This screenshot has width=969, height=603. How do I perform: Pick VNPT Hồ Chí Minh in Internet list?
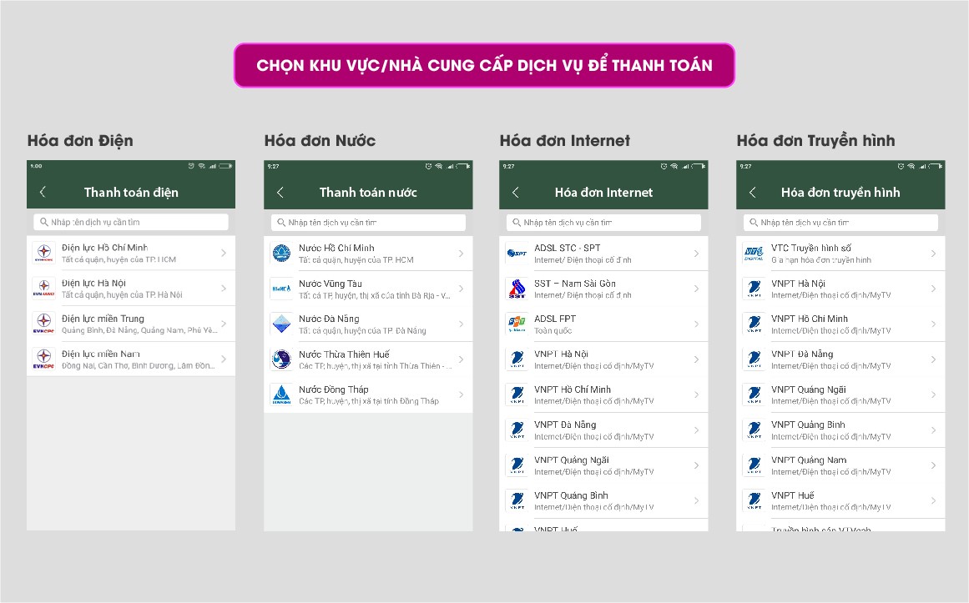[x=603, y=394]
